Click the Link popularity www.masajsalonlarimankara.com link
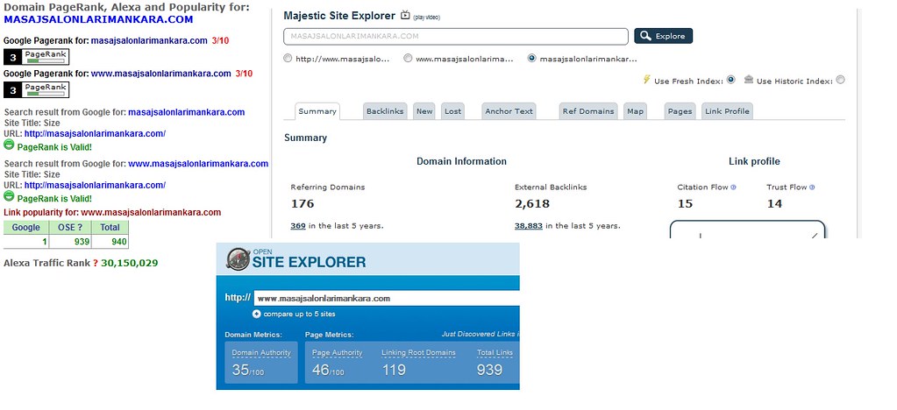 (x=151, y=213)
